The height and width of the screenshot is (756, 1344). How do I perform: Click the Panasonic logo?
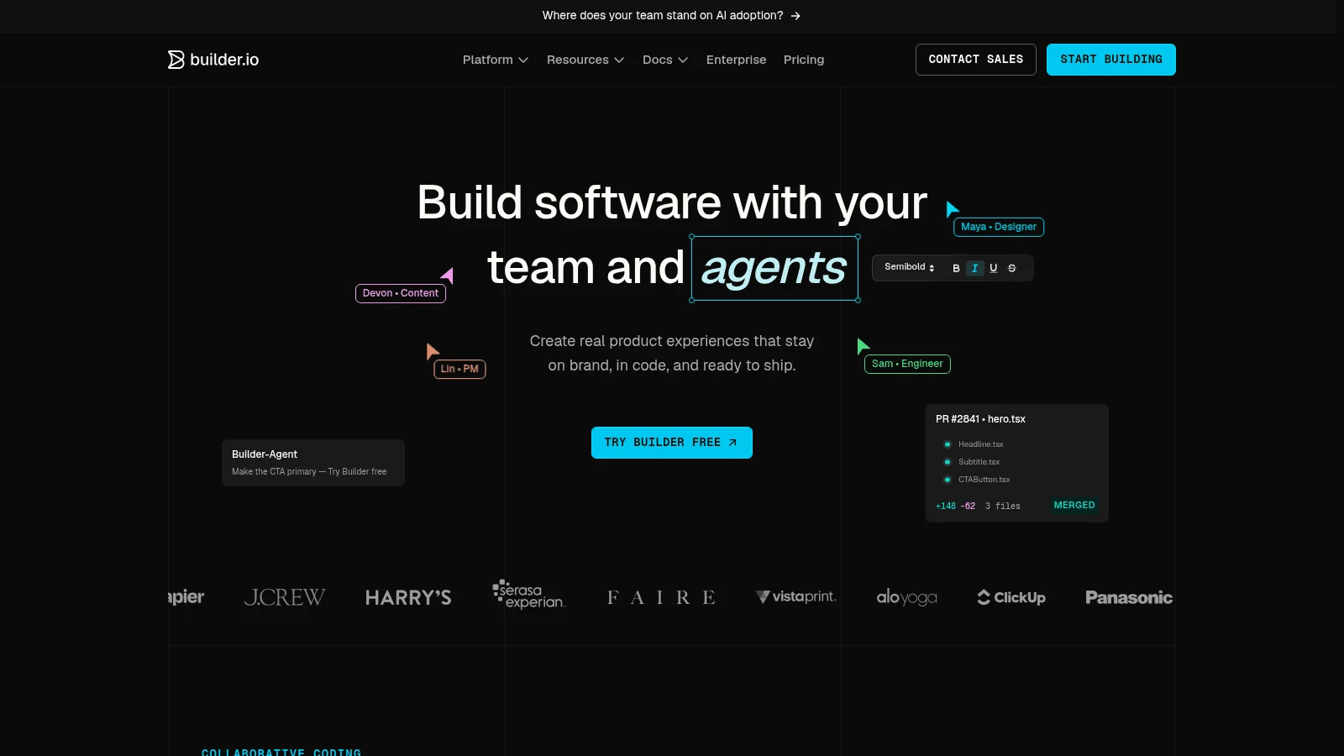1129,597
